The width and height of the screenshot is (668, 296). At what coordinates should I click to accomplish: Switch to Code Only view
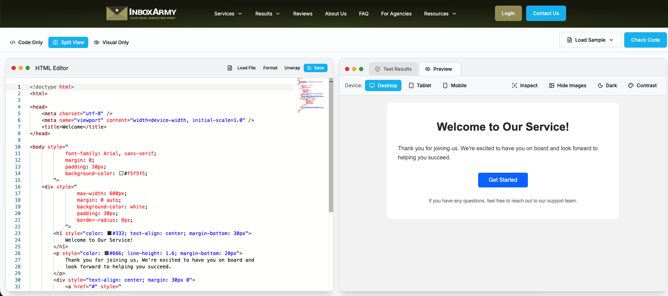[x=26, y=42]
